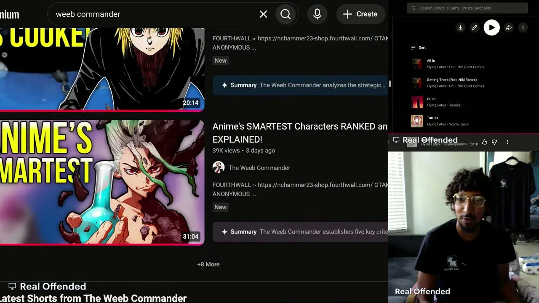Click the FOURTHWALL description of Anime's SMARTEST video
This screenshot has height=303, width=539.
pyautogui.click(x=300, y=189)
